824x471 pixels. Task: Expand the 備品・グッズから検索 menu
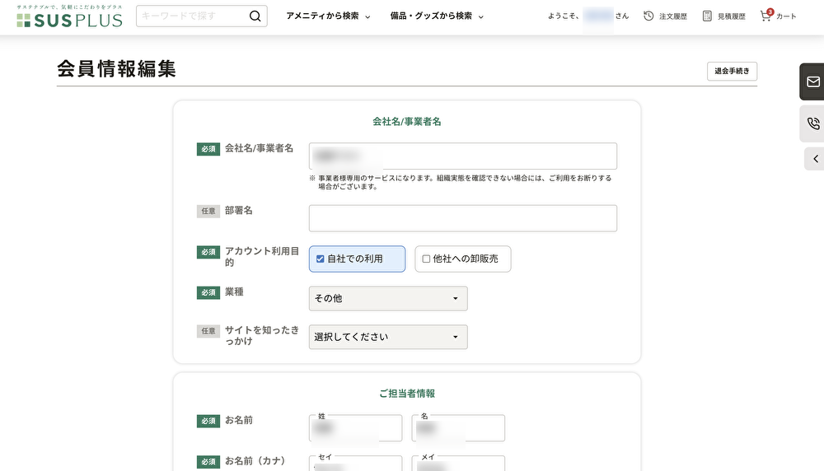coord(437,16)
